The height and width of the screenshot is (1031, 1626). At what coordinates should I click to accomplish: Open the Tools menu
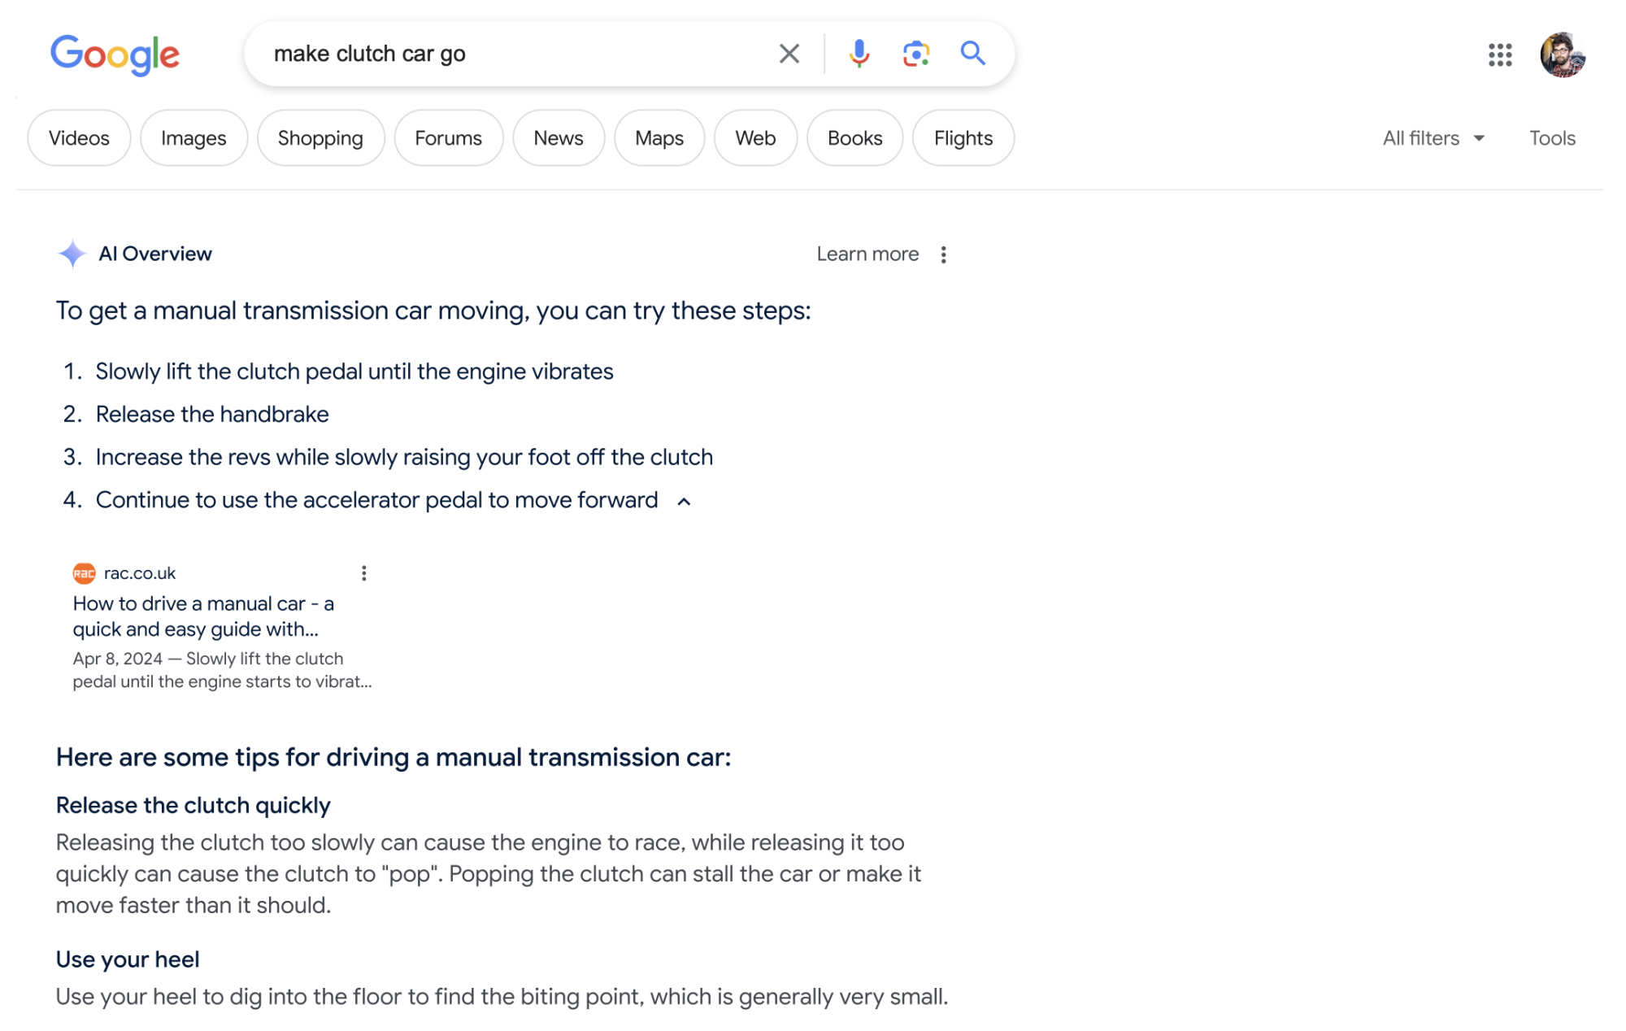(1552, 138)
